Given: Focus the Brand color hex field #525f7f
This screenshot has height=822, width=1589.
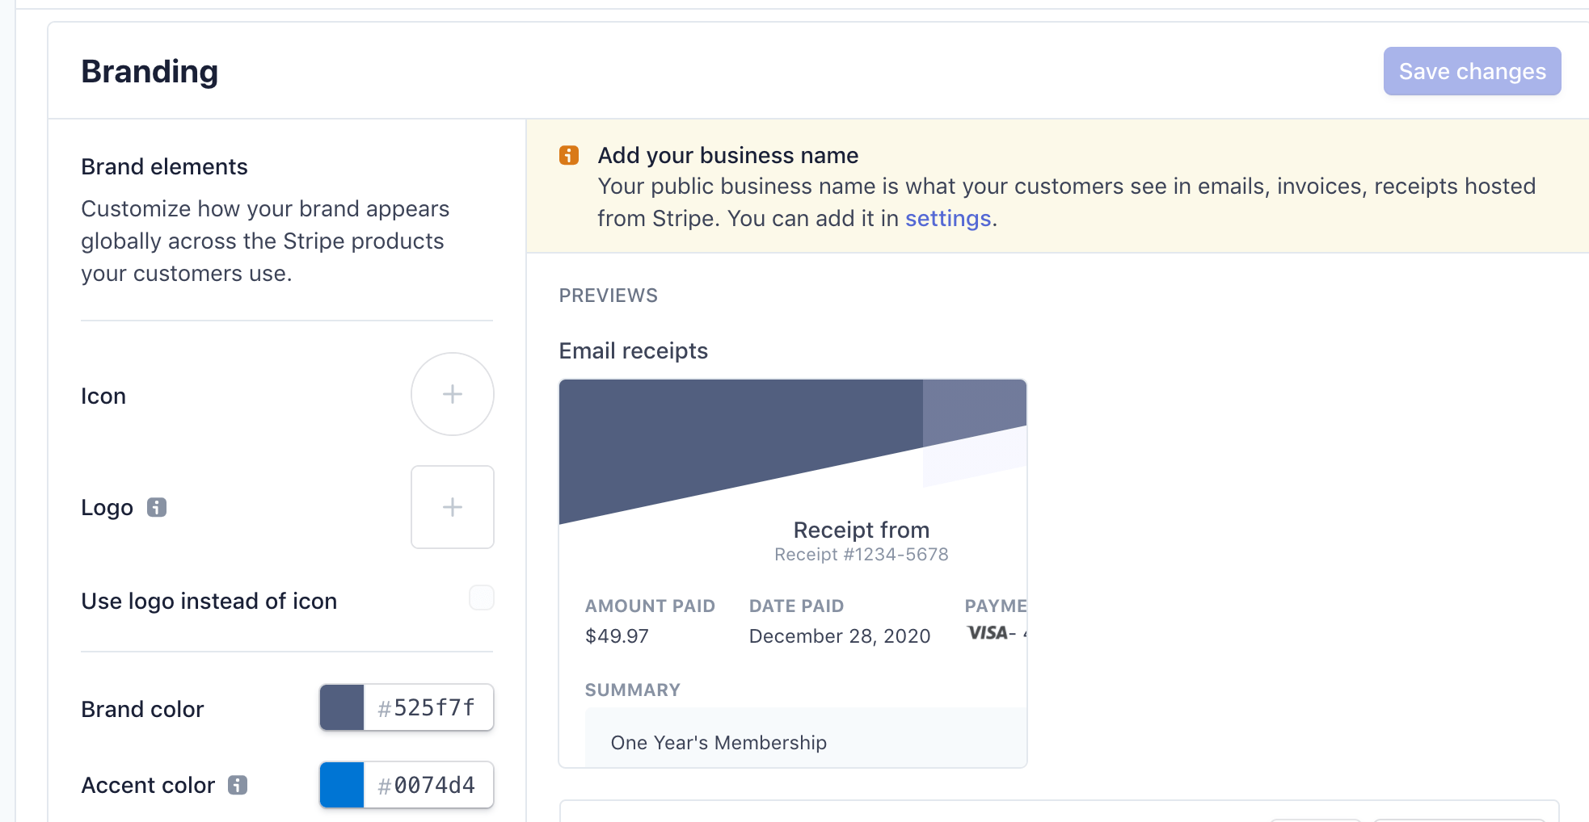Looking at the screenshot, I should 428,707.
